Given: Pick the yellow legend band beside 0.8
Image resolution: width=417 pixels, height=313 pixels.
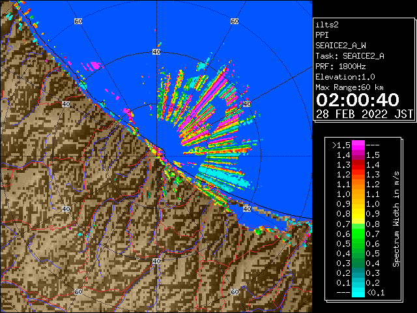Looking at the screenshot, I should point(358,214).
